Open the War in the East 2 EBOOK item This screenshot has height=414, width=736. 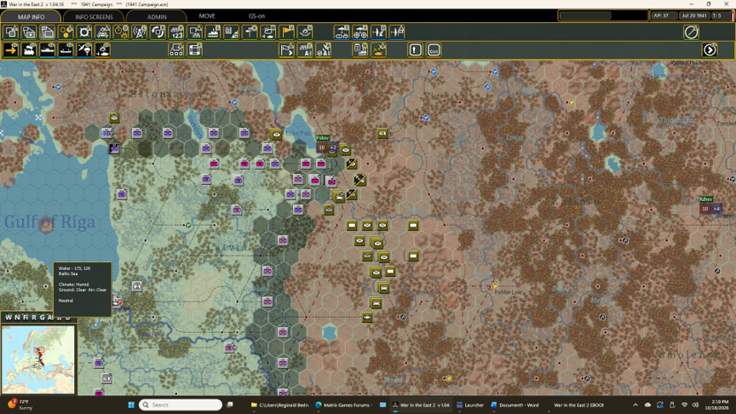coord(578,405)
